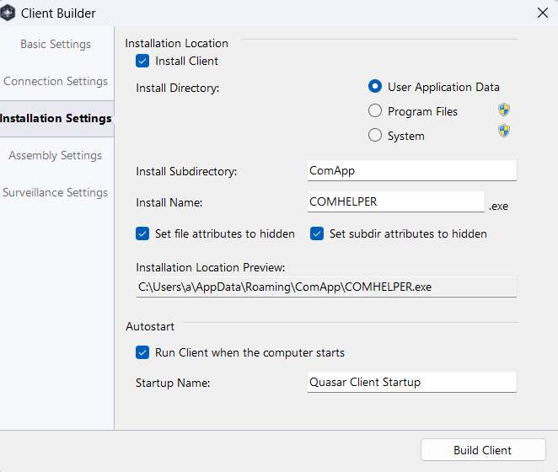Click the UAC shield icon beside System
This screenshot has width=558, height=472.
[x=504, y=131]
